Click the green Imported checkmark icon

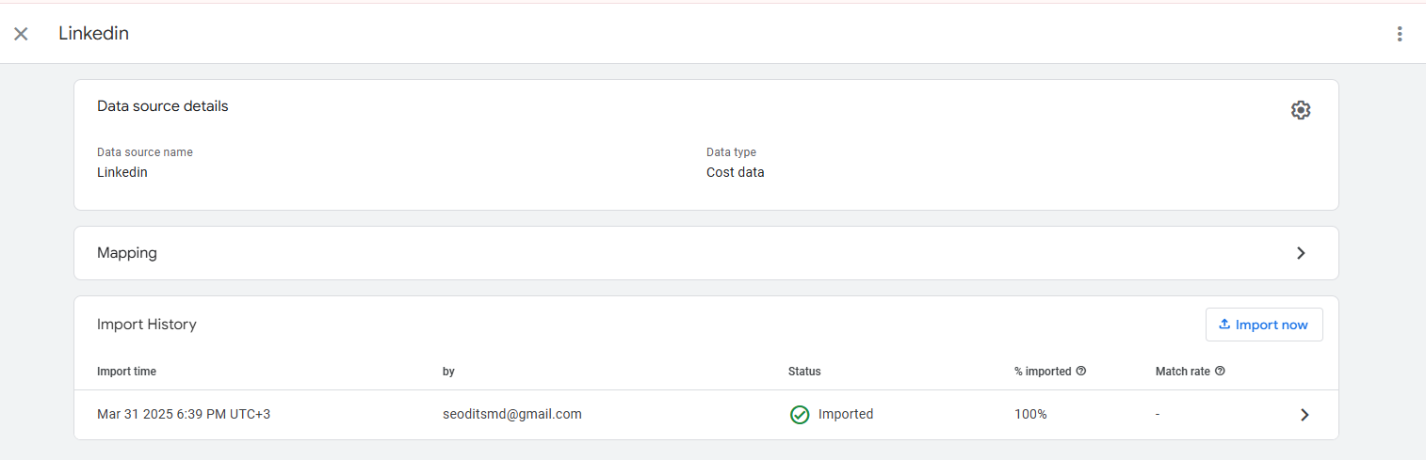(800, 415)
